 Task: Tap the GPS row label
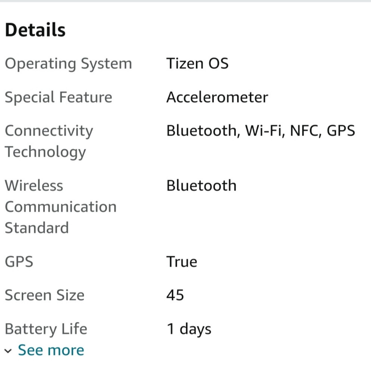click(19, 262)
